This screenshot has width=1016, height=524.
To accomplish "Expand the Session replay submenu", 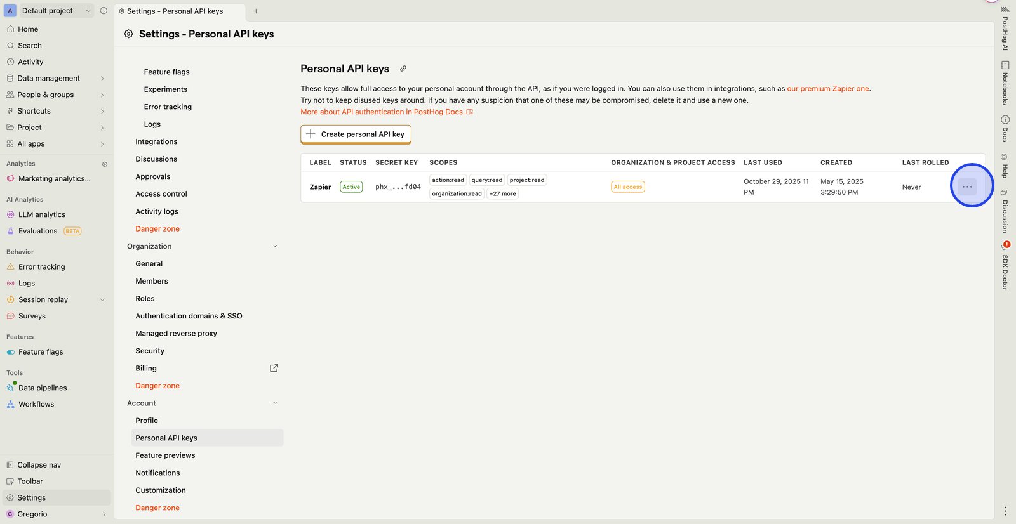I will coord(102,300).
